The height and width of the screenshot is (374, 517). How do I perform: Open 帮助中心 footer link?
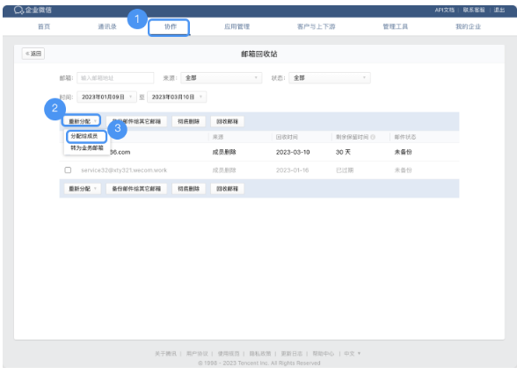[x=324, y=354]
